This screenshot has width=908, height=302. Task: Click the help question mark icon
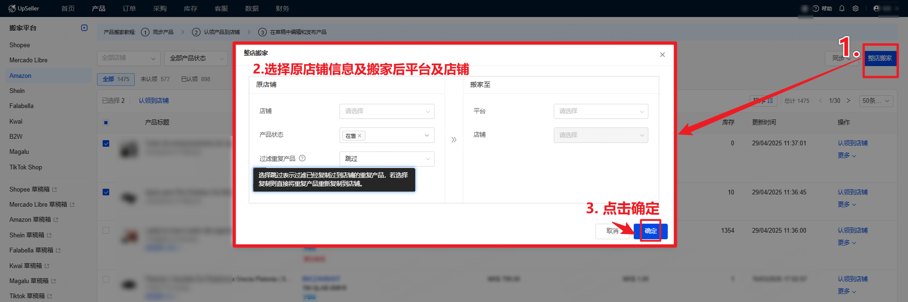tap(816, 8)
